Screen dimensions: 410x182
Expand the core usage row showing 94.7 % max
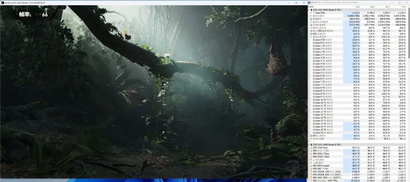pos(311,28)
